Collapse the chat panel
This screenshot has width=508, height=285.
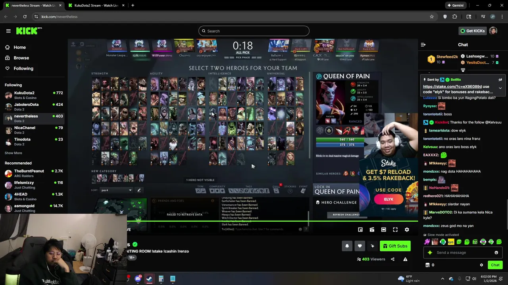click(423, 45)
